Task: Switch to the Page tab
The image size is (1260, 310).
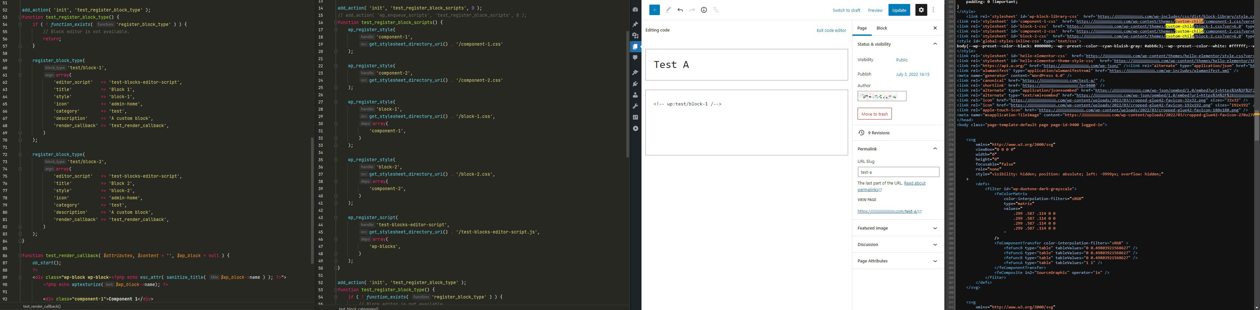Action: pos(862,28)
